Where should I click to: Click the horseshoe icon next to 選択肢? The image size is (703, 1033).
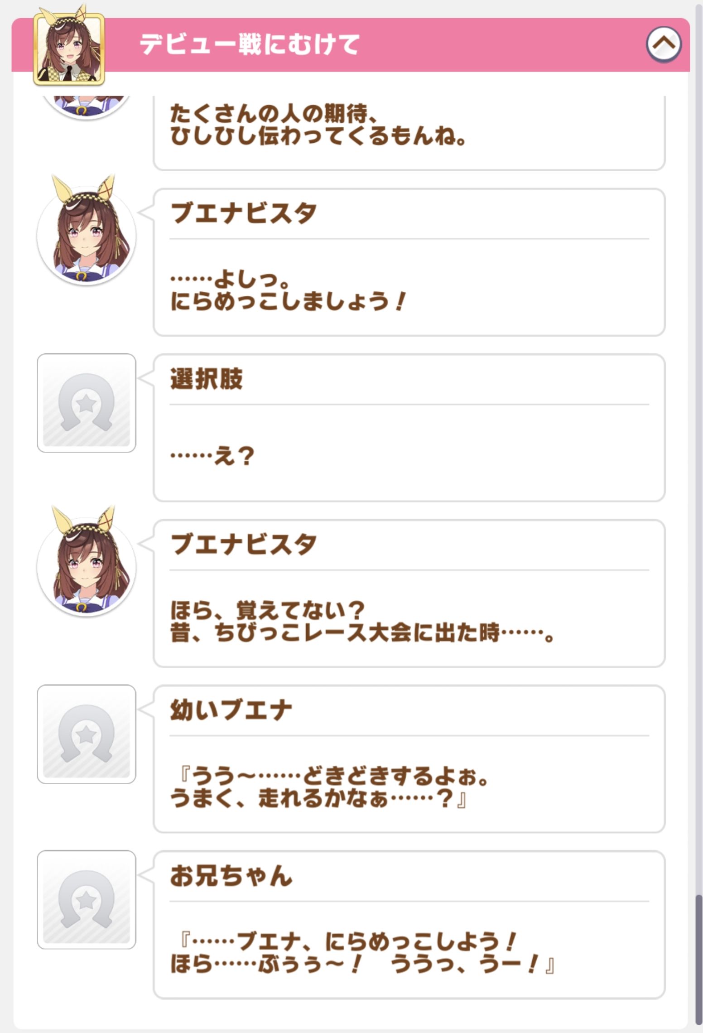[x=86, y=403]
